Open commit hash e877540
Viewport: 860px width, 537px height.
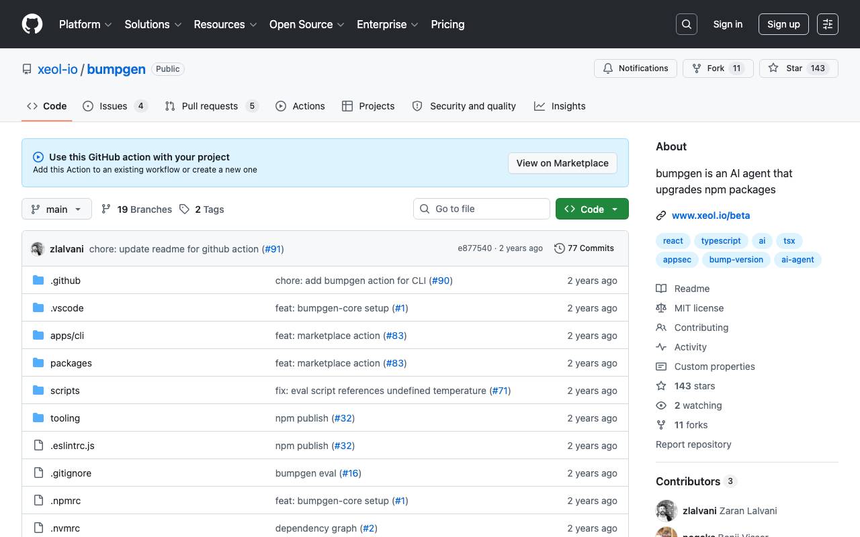coord(475,248)
